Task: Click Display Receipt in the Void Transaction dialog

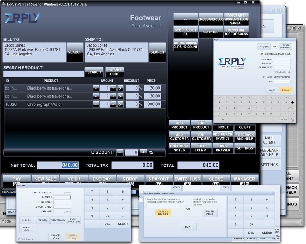Action: pos(162,213)
